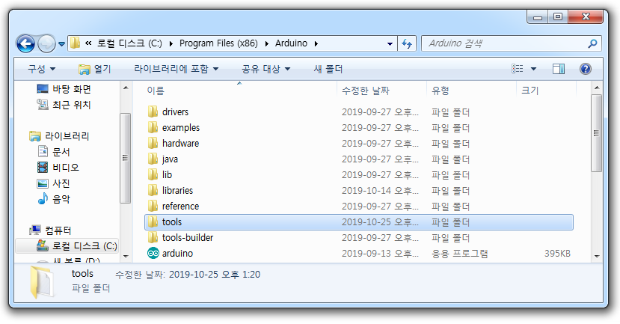This screenshot has width=620, height=324.
Task: Click the java folder icon
Action: pos(153,159)
